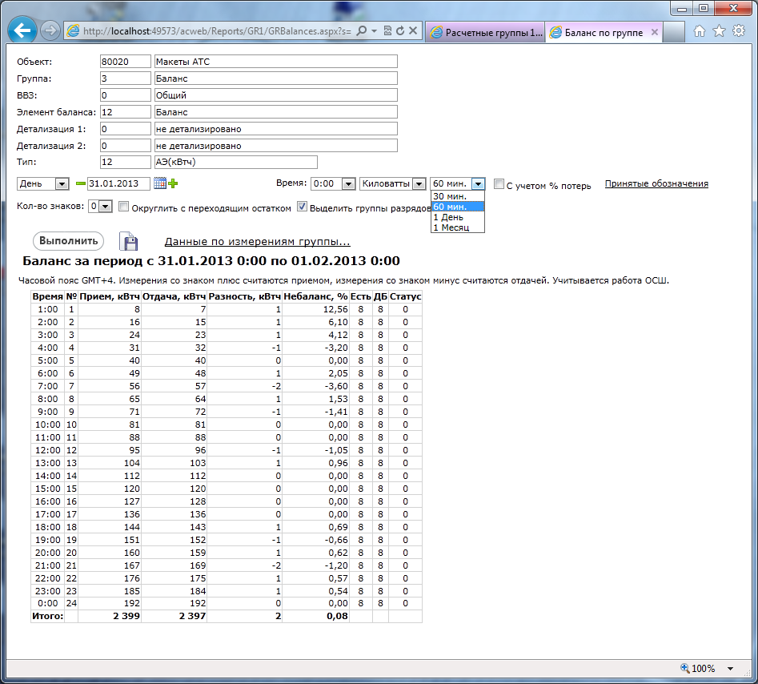Open the calendar date picker icon
758x684 pixels.
[x=160, y=183]
